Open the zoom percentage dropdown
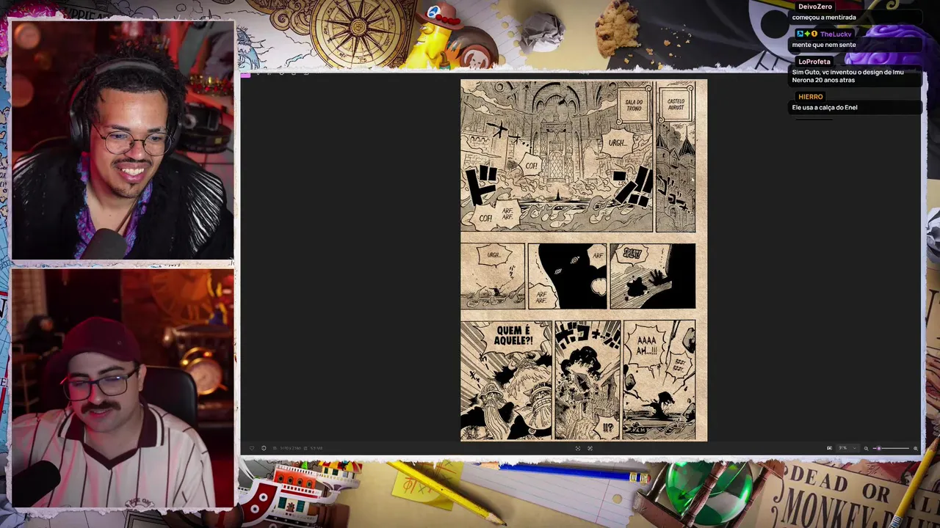 pyautogui.click(x=847, y=448)
